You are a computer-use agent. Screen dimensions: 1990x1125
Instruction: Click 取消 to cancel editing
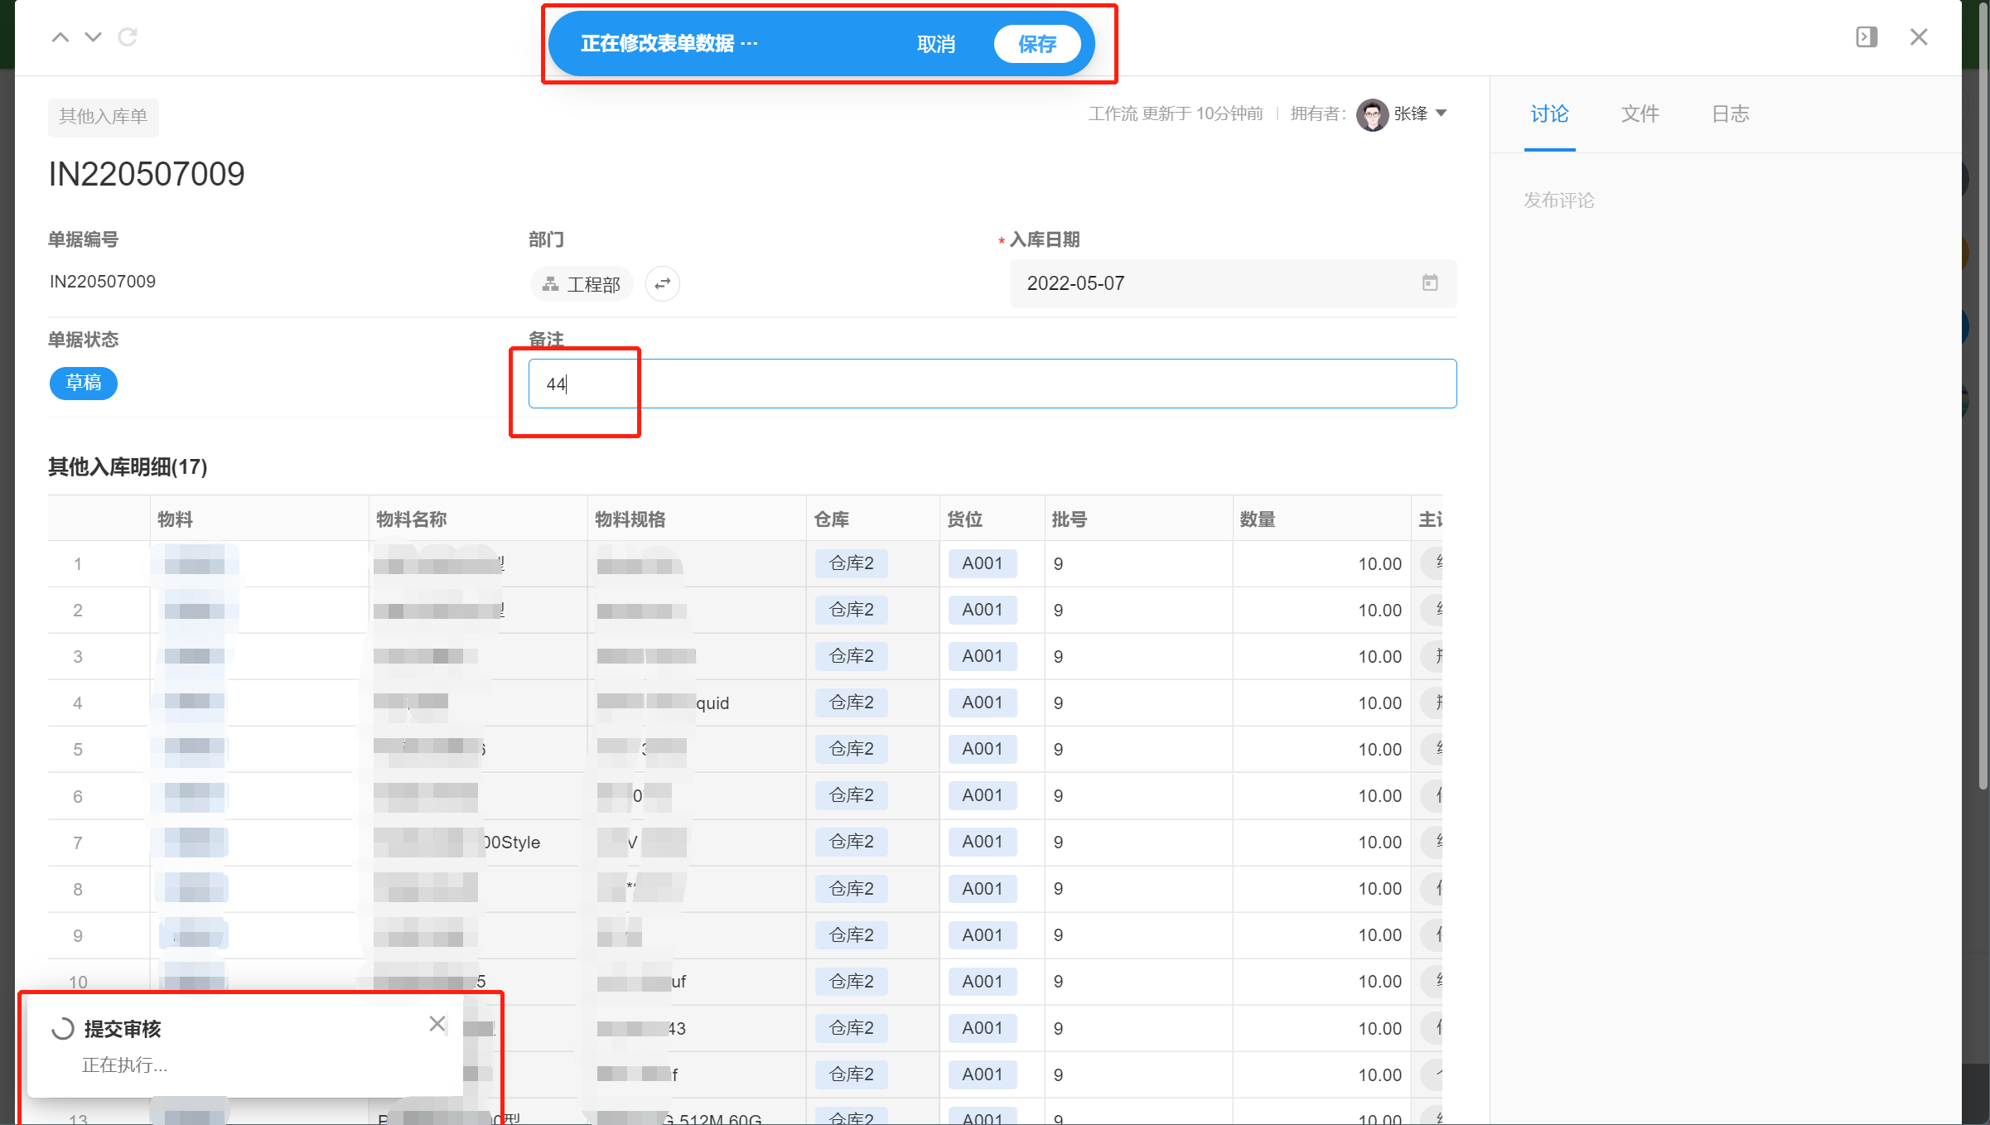[936, 44]
